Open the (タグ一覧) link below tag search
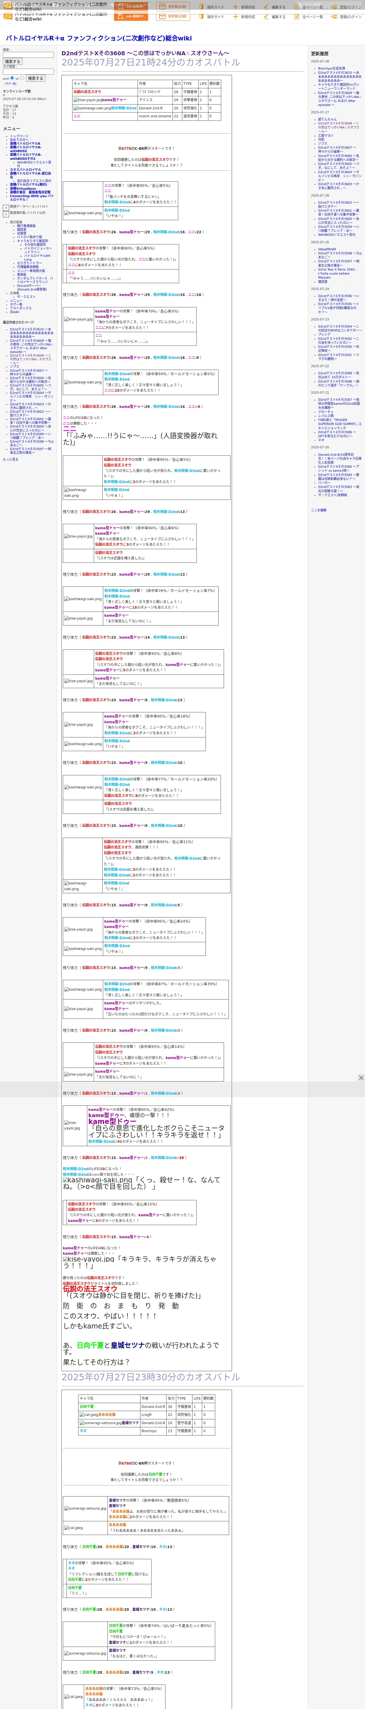The height and width of the screenshot is (1709, 365). coord(11,83)
